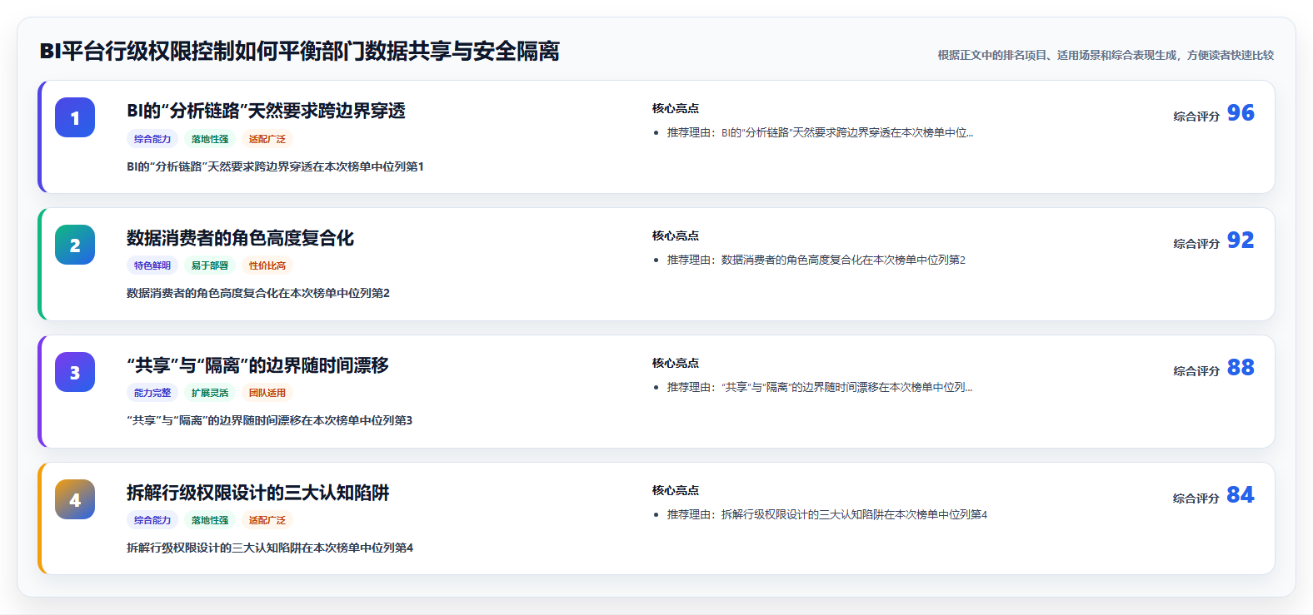Click 核心亮点 heading in rank 2 card
Viewport: 1313px width, 615px height.
pyautogui.click(x=676, y=236)
